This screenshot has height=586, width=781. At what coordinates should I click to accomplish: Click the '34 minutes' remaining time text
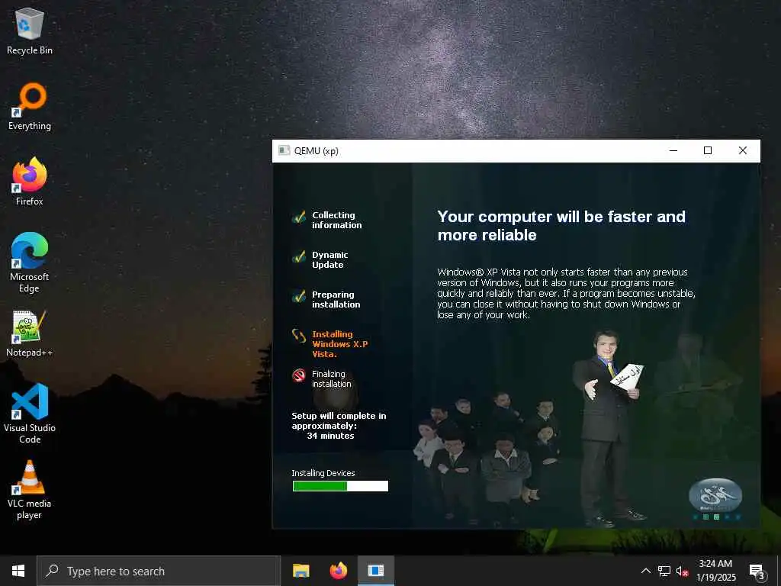330,436
